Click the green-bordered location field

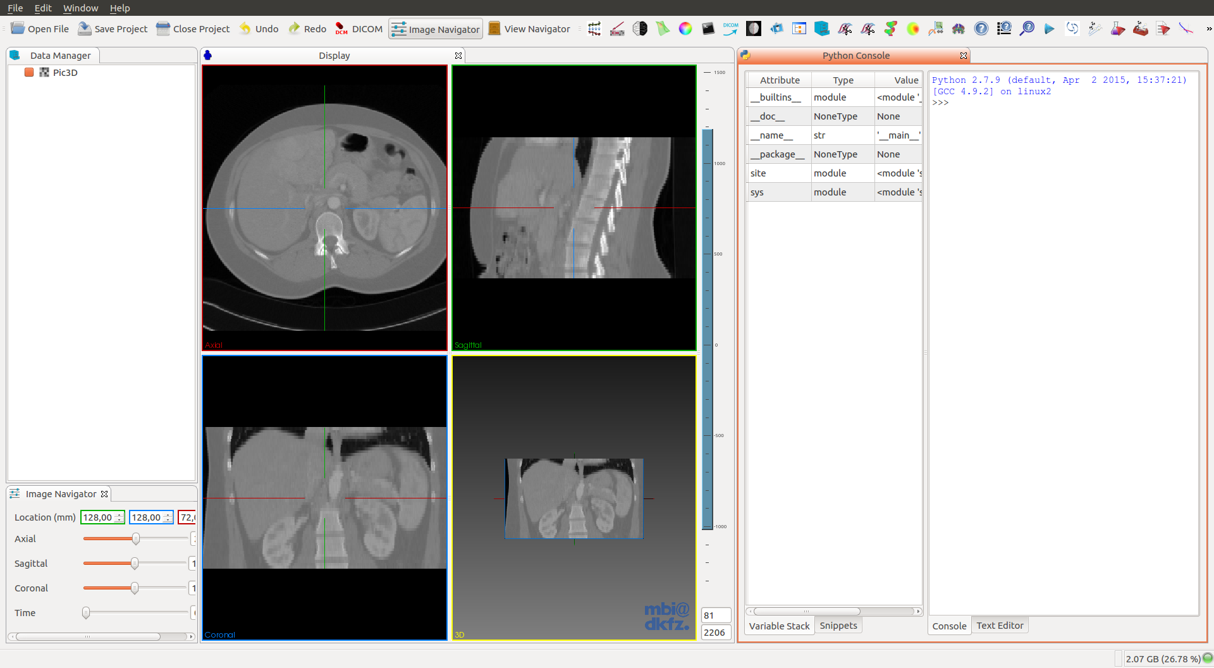(102, 517)
